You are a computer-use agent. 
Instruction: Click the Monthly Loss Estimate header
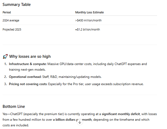click(90, 12)
